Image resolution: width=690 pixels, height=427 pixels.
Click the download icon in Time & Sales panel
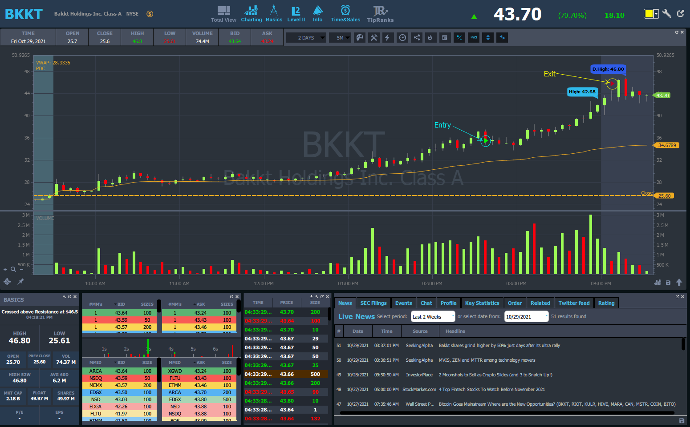[x=311, y=296]
